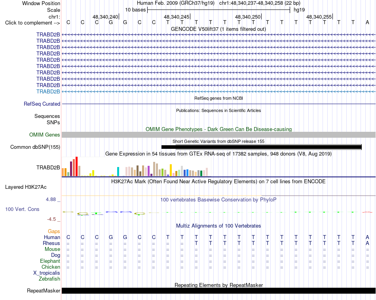
Task: Select the black RepeatMasker element bar
Action: click(218, 291)
